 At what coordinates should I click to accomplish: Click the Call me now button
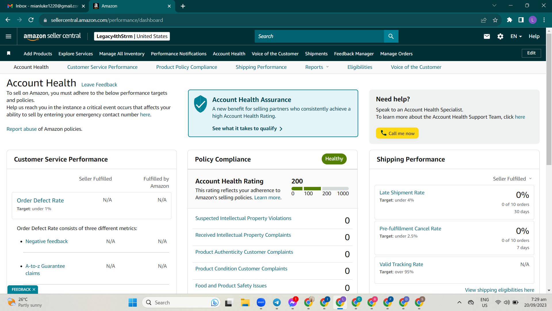pos(397,133)
